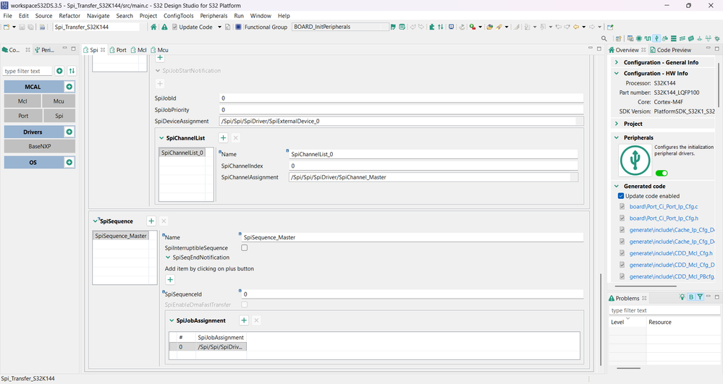Open the Peripherals tool perspective icon
Viewport: 723px width, 384px height.
(x=656, y=39)
